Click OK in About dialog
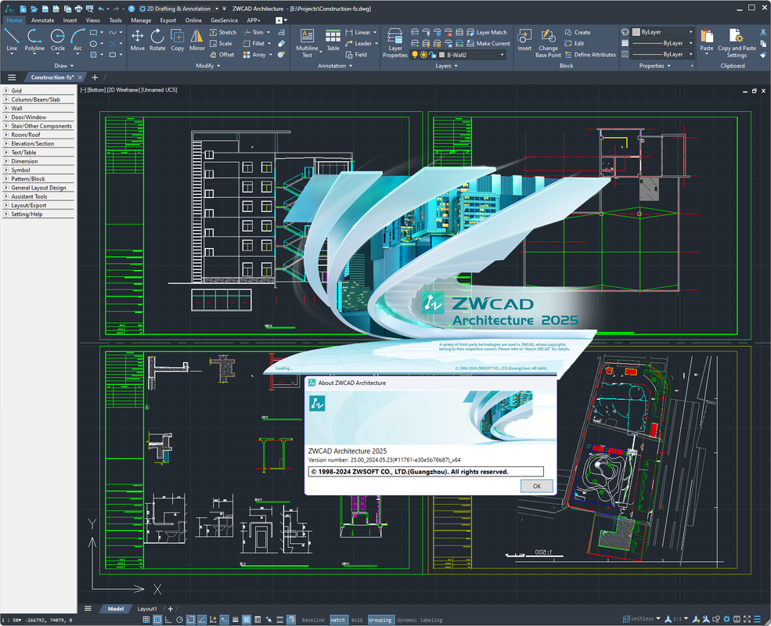Screen dimensions: 771x626 coord(536,486)
